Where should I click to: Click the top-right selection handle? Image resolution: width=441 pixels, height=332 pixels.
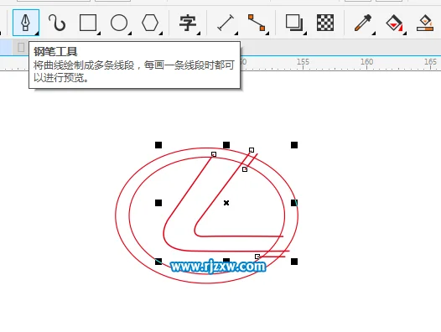294,145
